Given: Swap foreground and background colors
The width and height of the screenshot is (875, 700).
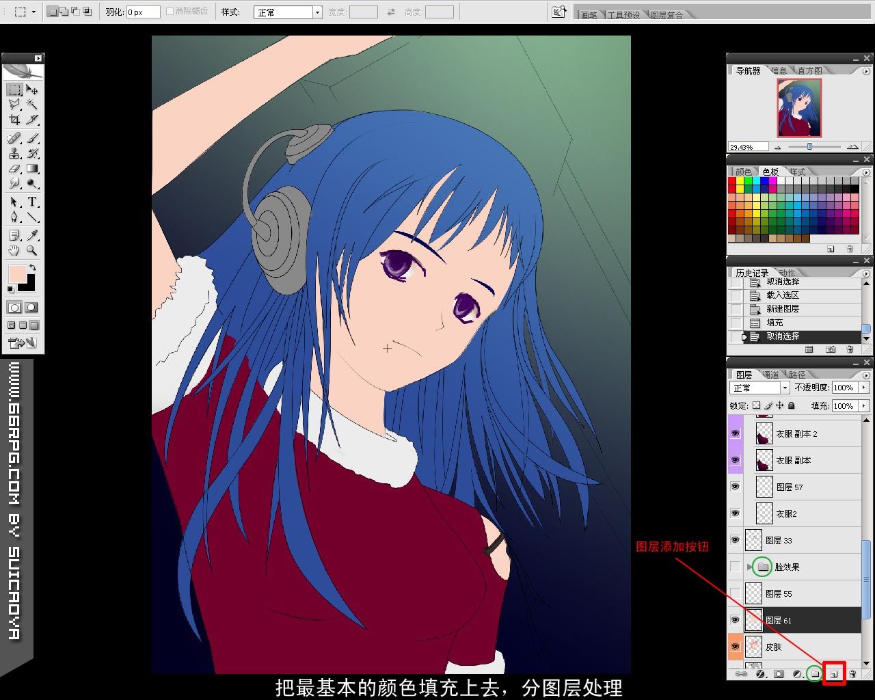Looking at the screenshot, I should coord(33,267).
